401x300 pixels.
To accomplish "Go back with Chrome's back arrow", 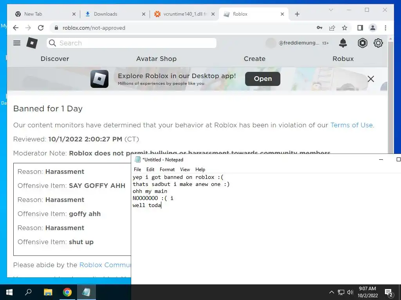I will 16,28.
